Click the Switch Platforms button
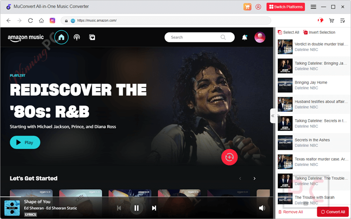Image resolution: width=351 pixels, height=219 pixels. (286, 7)
